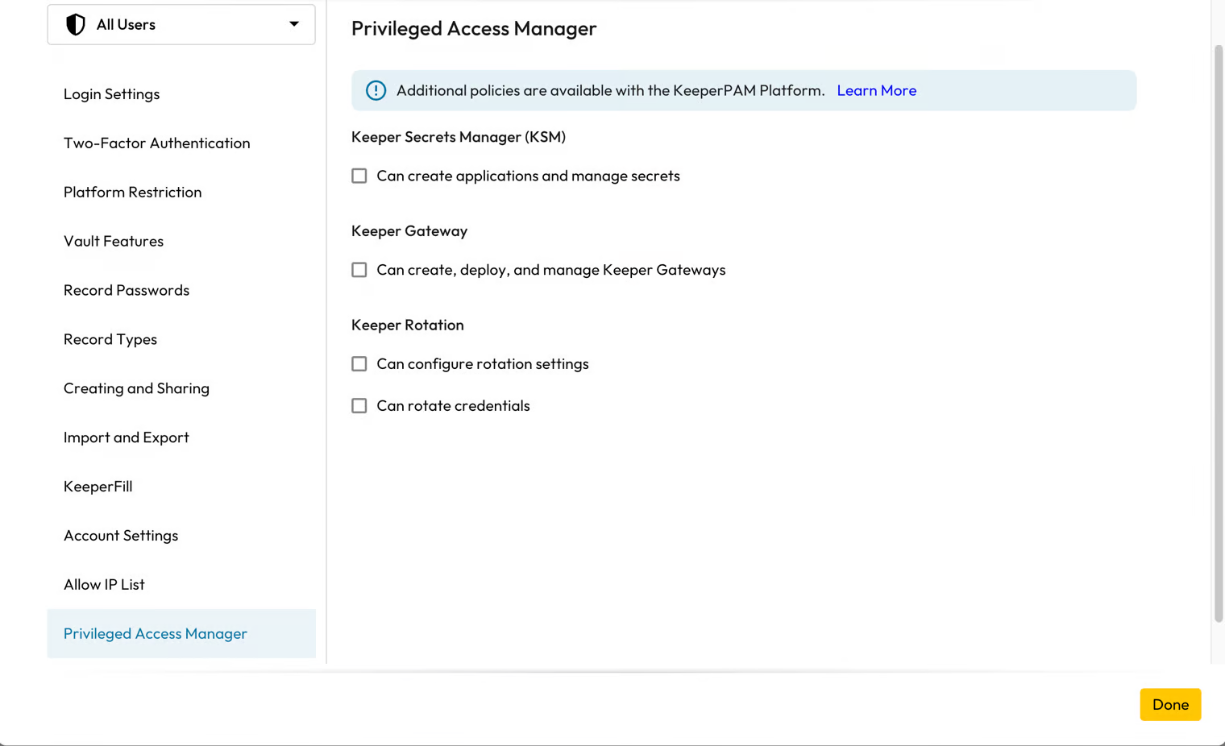Switch to Vault Features policies
The width and height of the screenshot is (1225, 746).
(x=114, y=242)
